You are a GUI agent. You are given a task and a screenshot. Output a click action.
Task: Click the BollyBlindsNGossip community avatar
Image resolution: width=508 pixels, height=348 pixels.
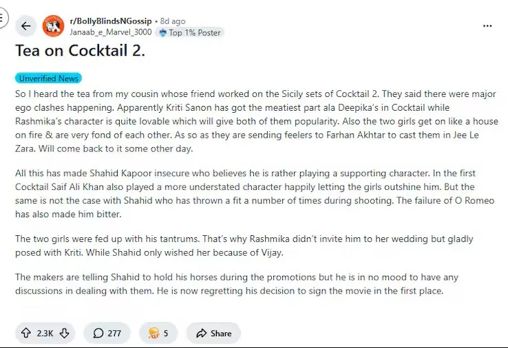(53, 26)
